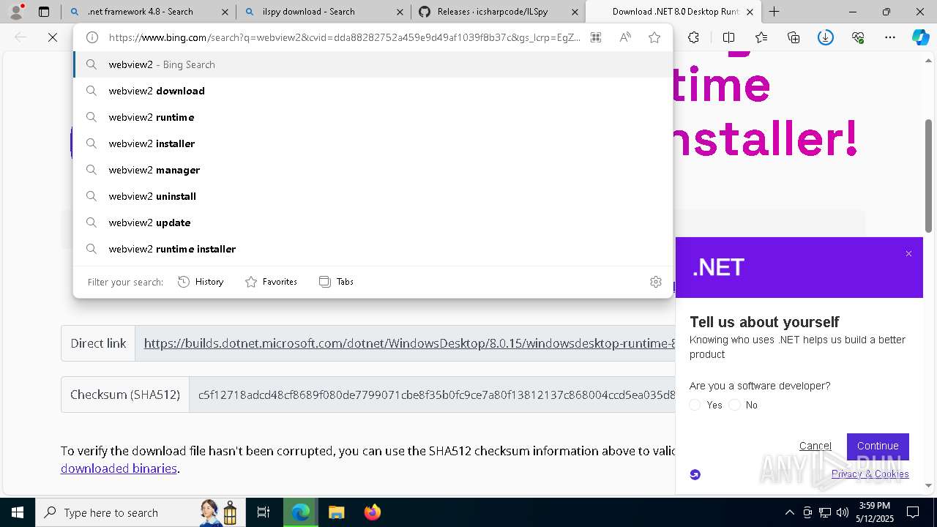
Task: Click the page vertical scrollbar thumb
Action: [x=929, y=176]
